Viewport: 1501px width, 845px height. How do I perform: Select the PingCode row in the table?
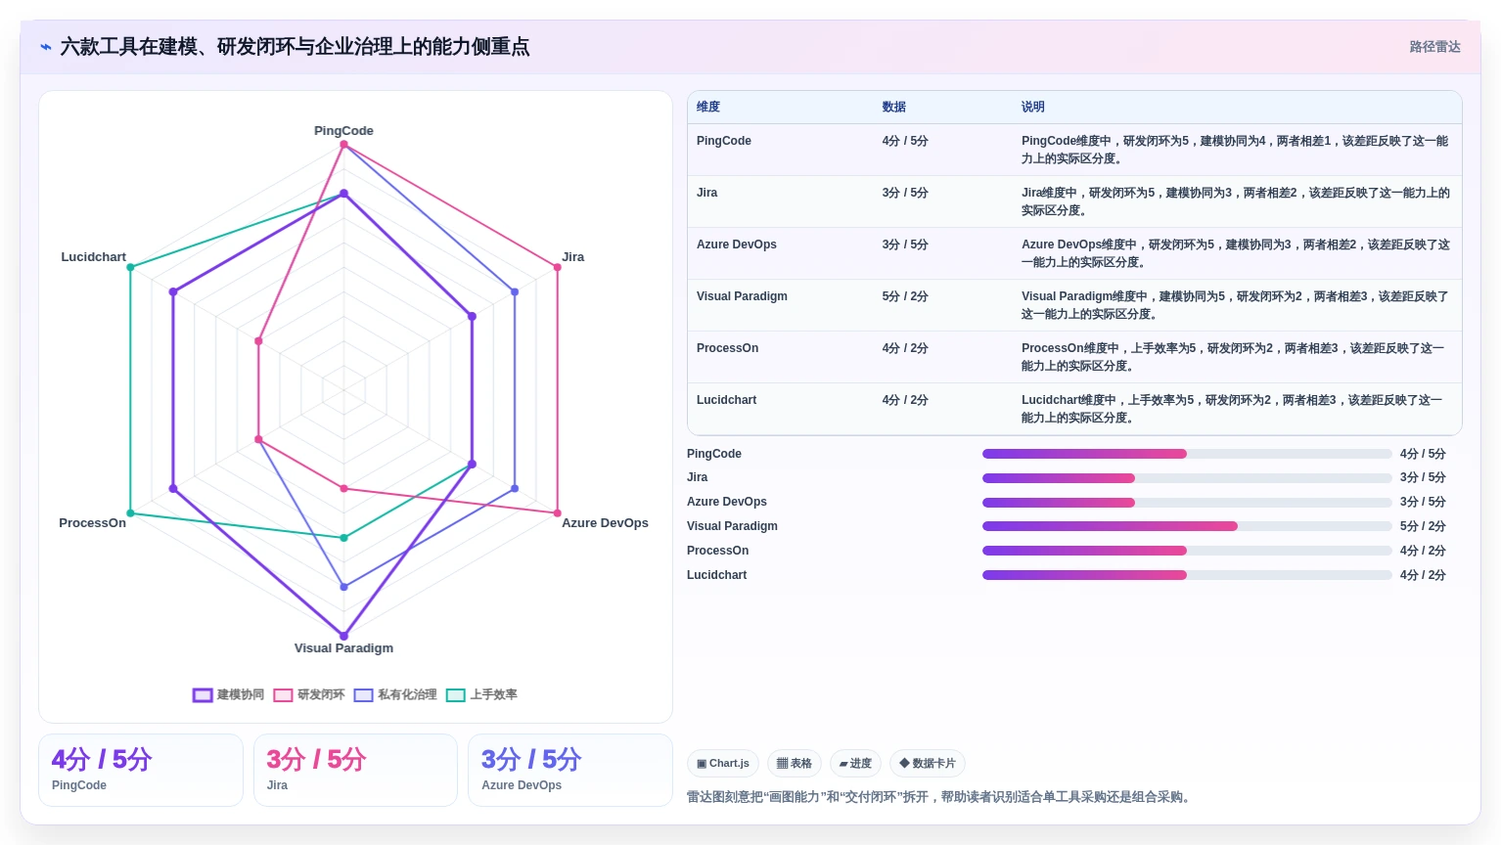pos(1074,150)
